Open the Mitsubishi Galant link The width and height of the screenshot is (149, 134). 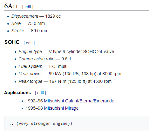pos(61,101)
